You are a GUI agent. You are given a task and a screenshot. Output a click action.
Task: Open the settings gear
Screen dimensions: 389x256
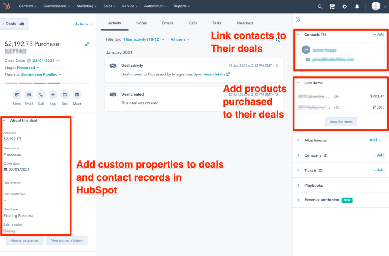click(x=345, y=7)
